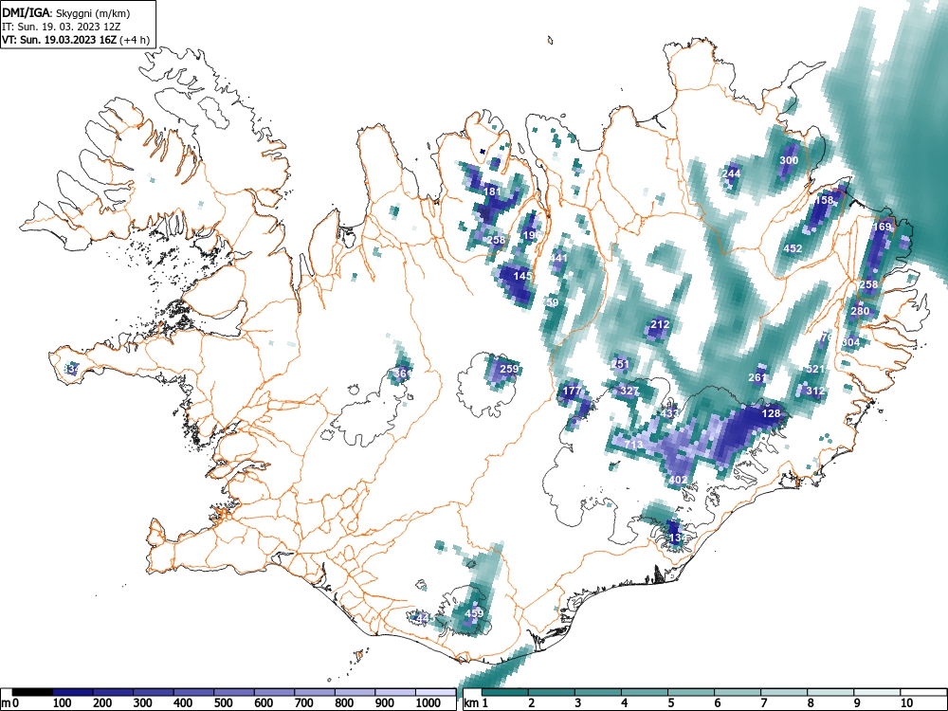This screenshot has height=711, width=948.
Task: Click the '3' label on kilometer legend
Action: [578, 703]
